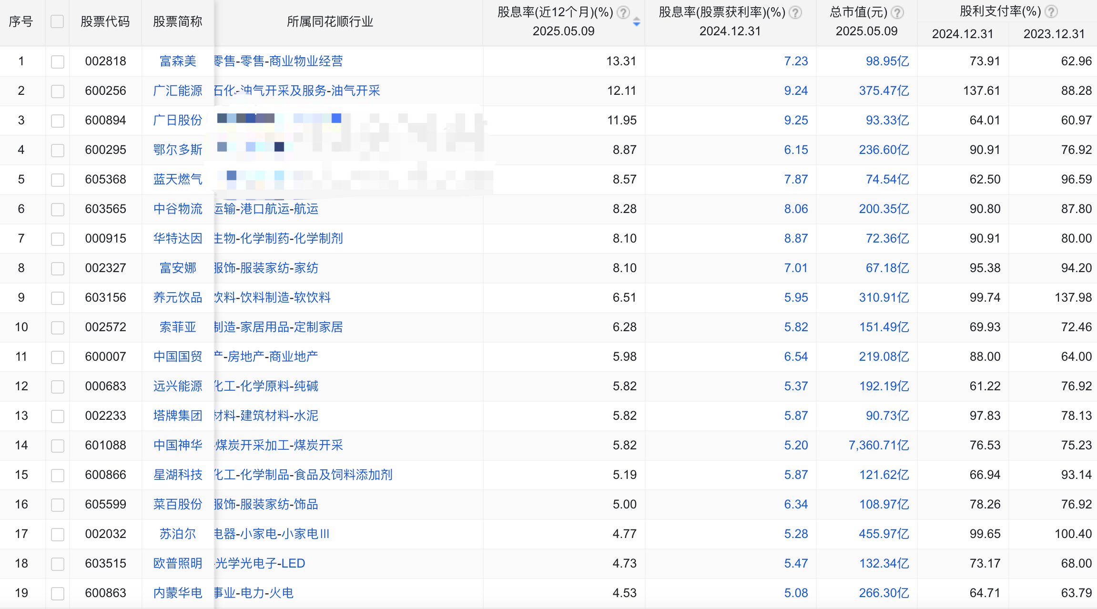Select the 内蒙华电 stock name
1097x609 pixels.
click(178, 593)
